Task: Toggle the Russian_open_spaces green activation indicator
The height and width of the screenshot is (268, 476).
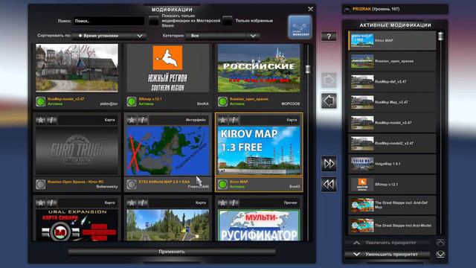Action: pyautogui.click(x=223, y=101)
